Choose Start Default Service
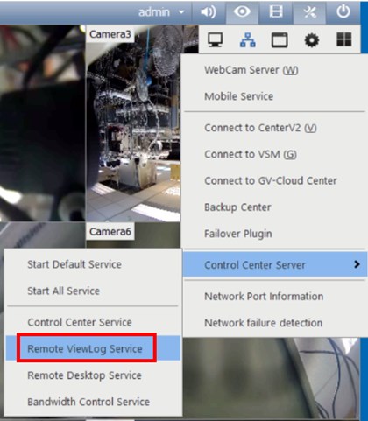Screen dimensions: 368x421 tap(93, 264)
